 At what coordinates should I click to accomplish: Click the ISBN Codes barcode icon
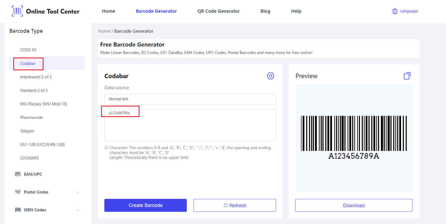pos(18,210)
